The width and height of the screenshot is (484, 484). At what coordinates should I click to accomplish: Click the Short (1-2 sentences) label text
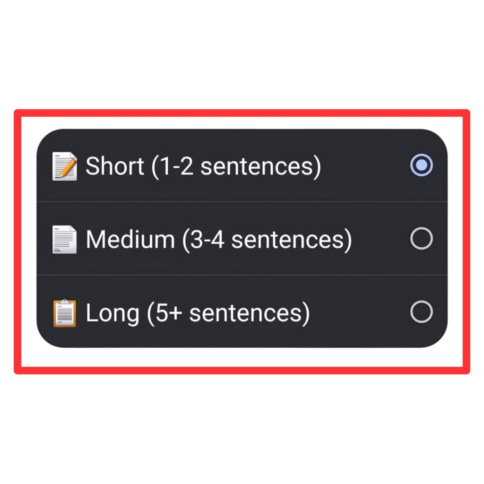tap(203, 166)
